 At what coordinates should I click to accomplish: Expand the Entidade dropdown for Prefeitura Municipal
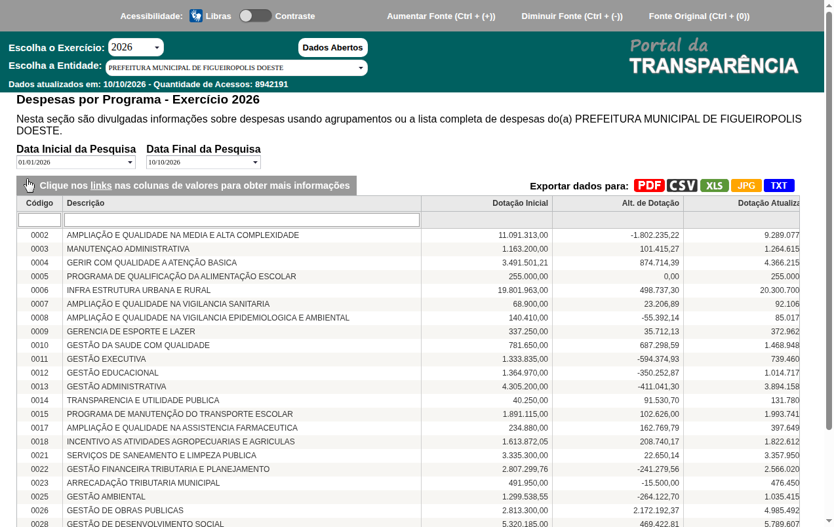[236, 68]
